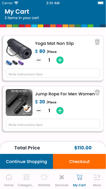Go to the Wishlist heart icon
Screen dimensions: 106x189
coord(44,177)
